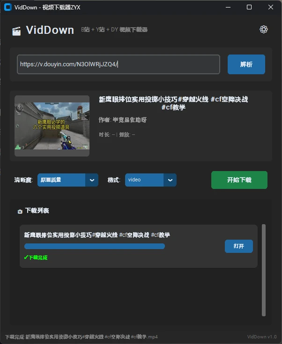Click the video title text 新鹰眼排位实用投掷小技巧

click(173, 103)
